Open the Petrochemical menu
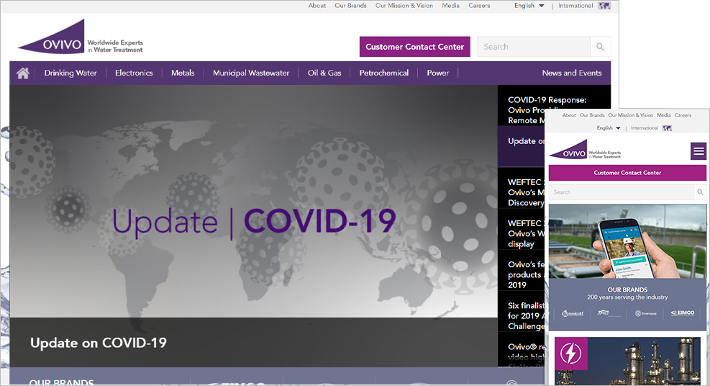Screen dimensions: 710x386 (x=383, y=73)
